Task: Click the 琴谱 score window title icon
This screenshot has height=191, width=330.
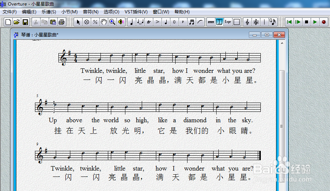Action: click(16, 35)
